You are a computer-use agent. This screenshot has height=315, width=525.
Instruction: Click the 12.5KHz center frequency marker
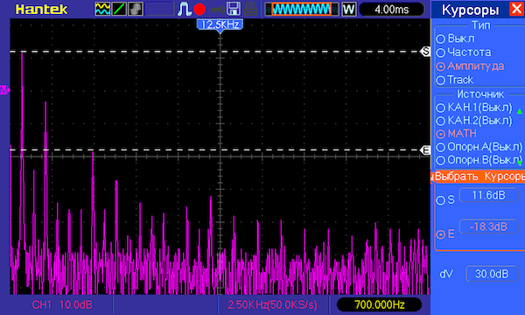pos(220,25)
